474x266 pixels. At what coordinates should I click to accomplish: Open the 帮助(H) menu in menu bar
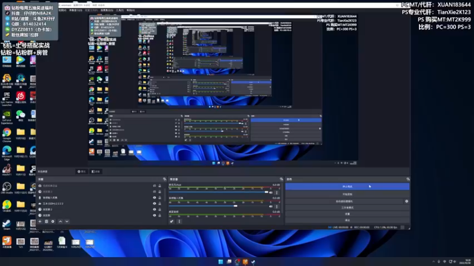(x=130, y=10)
